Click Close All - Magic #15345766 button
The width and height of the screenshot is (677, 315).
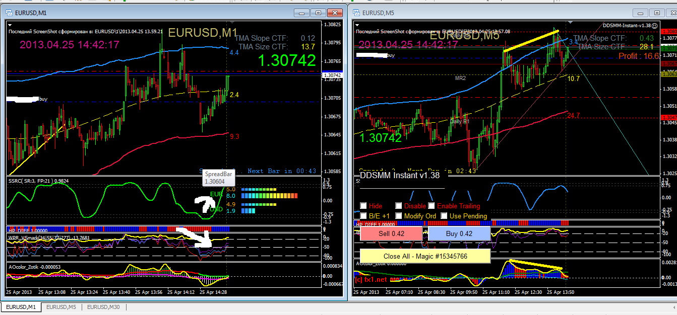tap(425, 256)
